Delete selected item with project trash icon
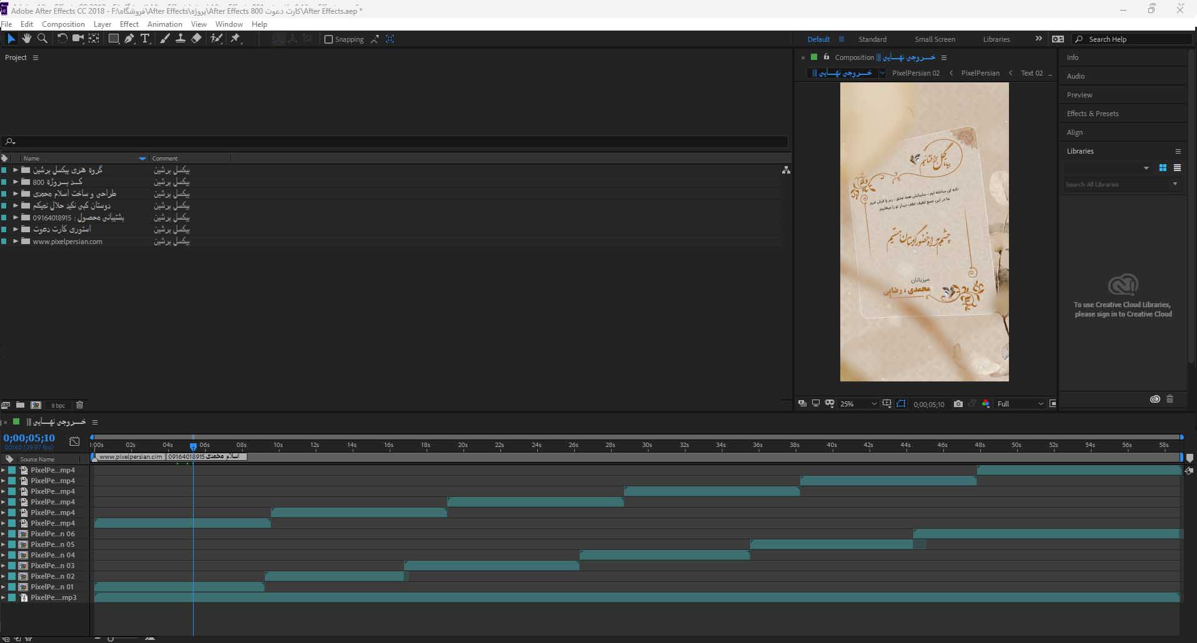This screenshot has width=1197, height=643. tap(79, 405)
